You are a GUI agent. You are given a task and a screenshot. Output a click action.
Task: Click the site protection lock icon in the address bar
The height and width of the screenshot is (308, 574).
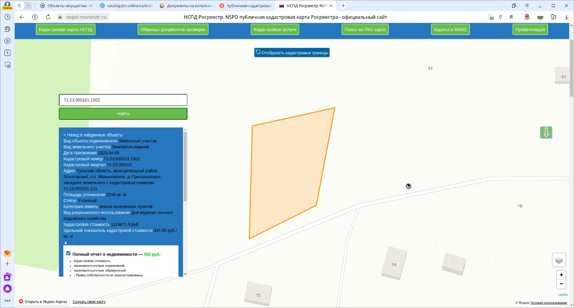[491, 17]
